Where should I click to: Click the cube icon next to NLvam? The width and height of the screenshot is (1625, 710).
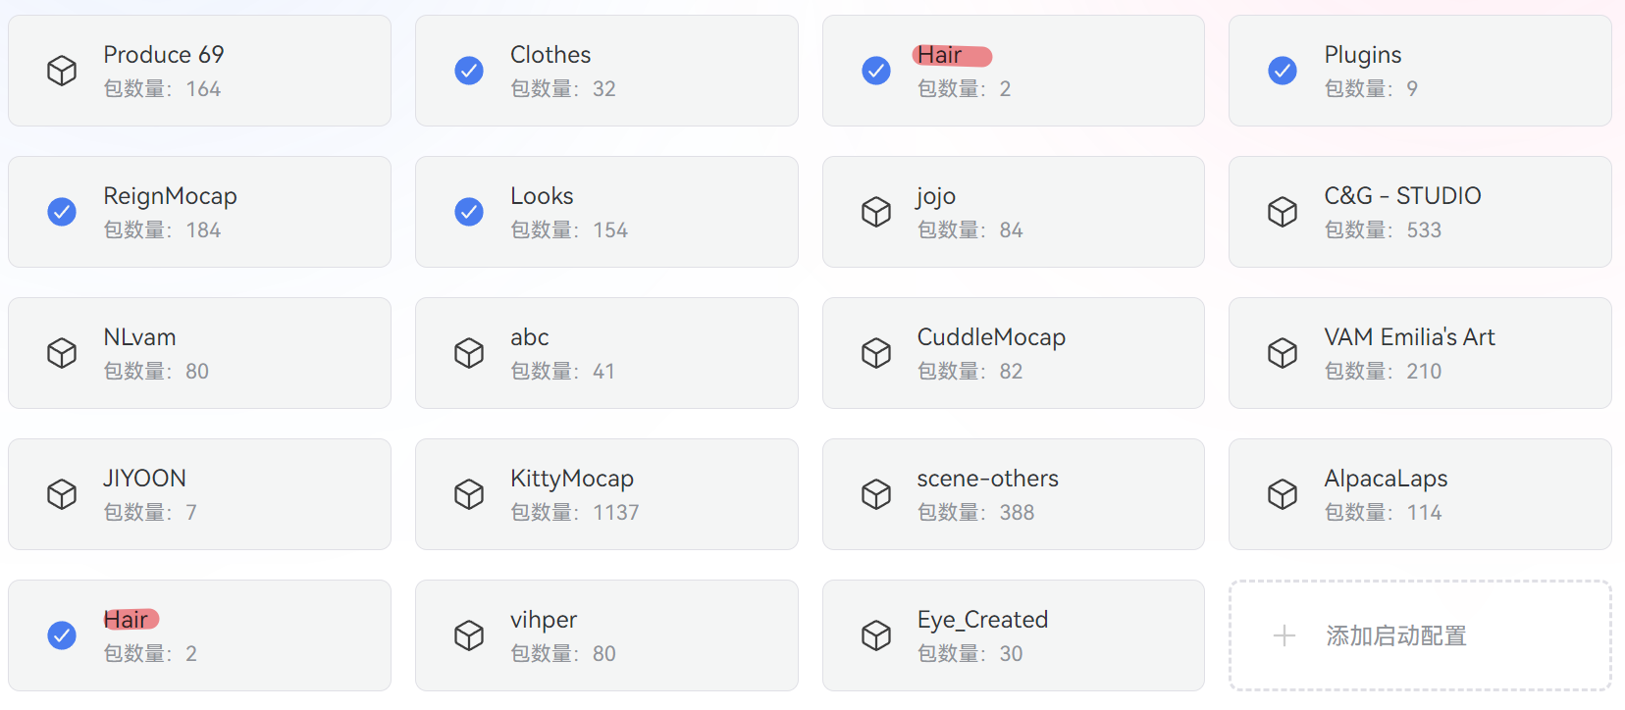click(x=62, y=352)
